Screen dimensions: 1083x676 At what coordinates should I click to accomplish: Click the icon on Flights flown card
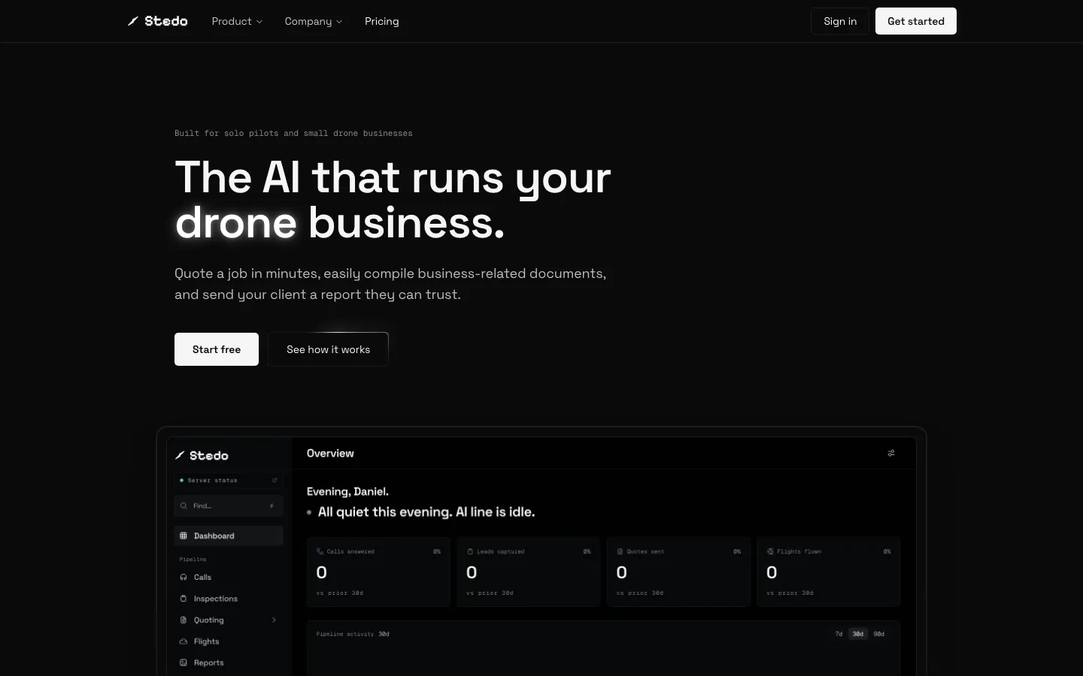[770, 551]
